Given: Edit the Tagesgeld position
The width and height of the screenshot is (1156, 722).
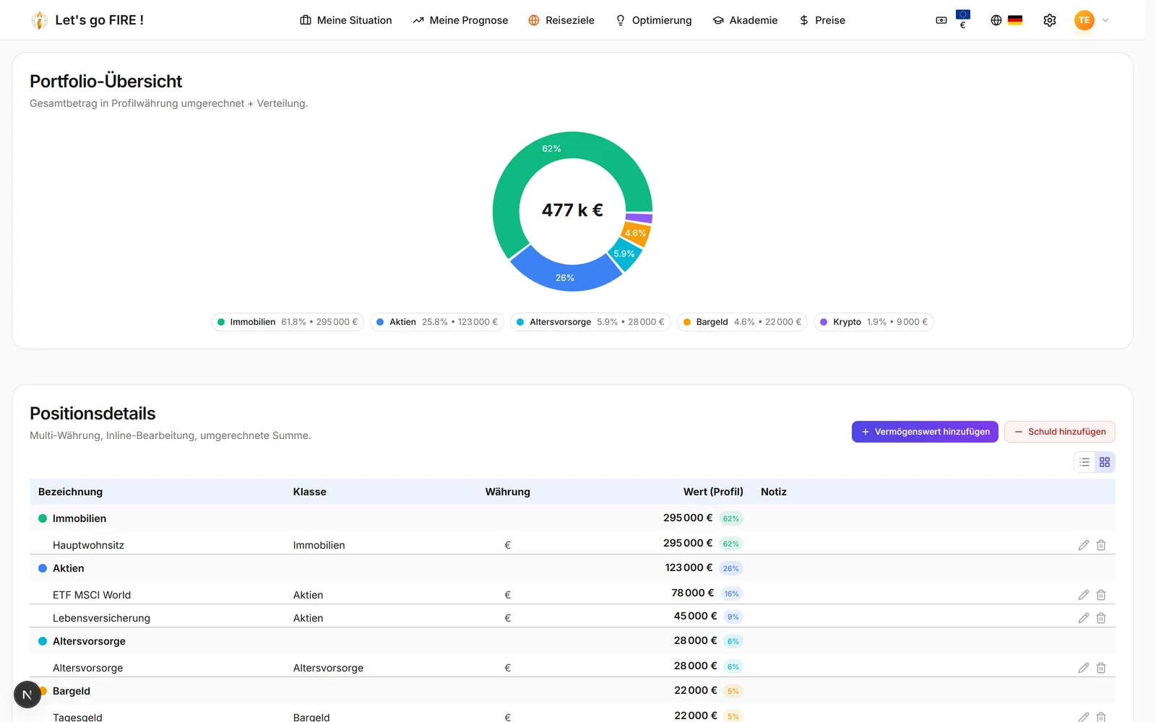Looking at the screenshot, I should (1084, 717).
